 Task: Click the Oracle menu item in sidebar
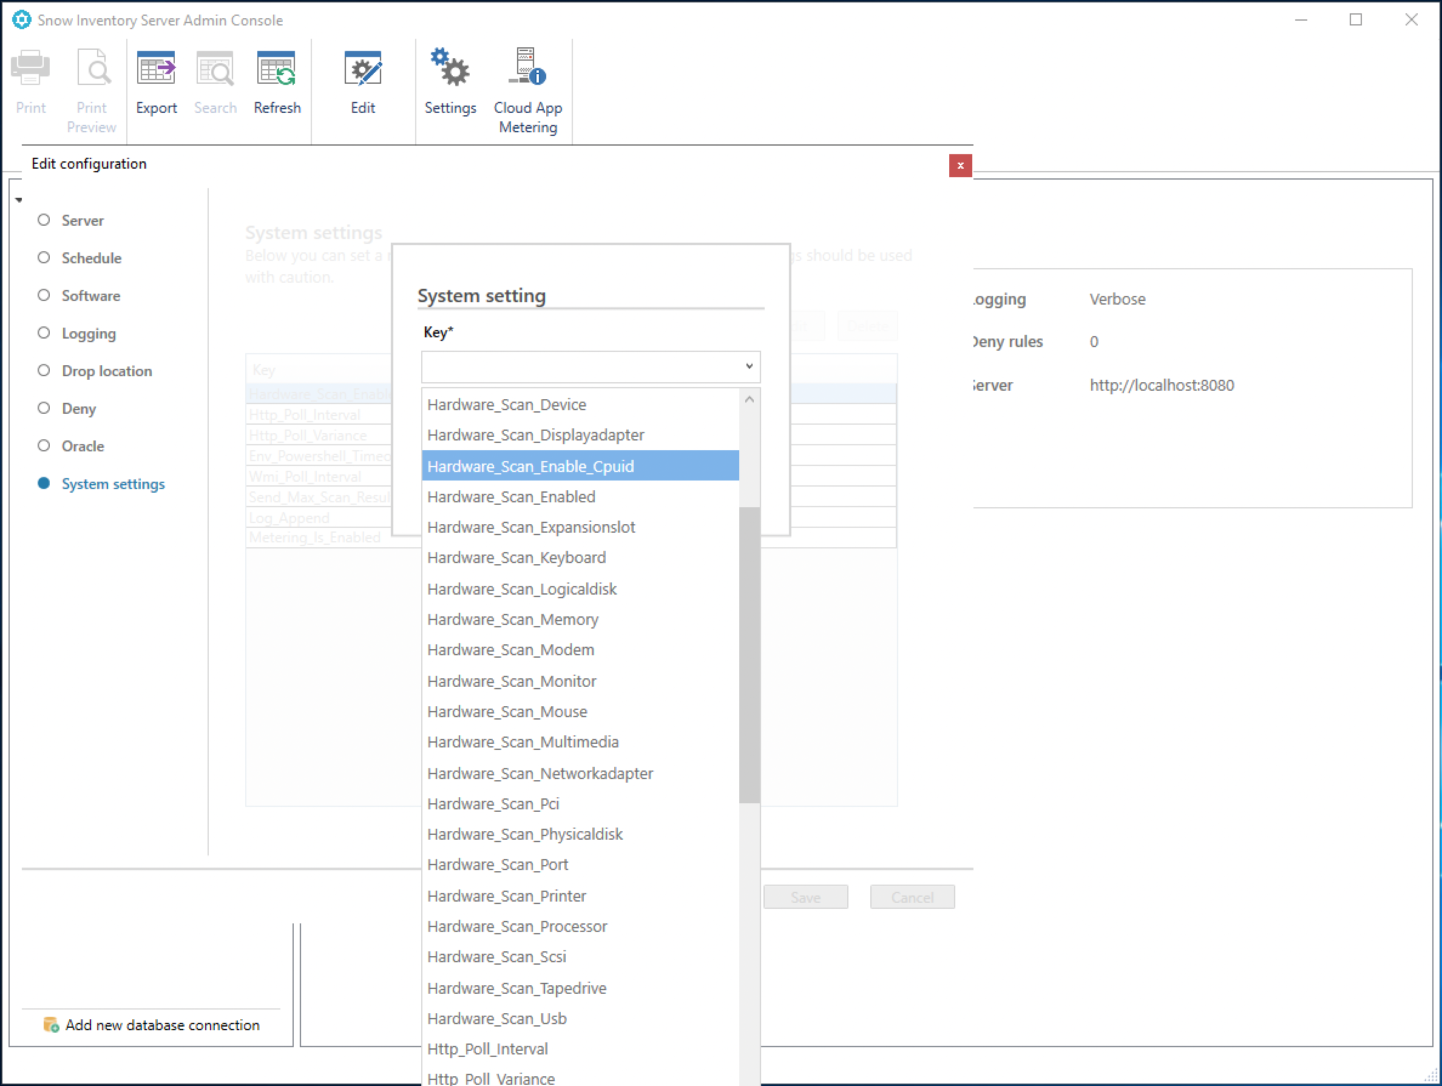click(x=83, y=446)
